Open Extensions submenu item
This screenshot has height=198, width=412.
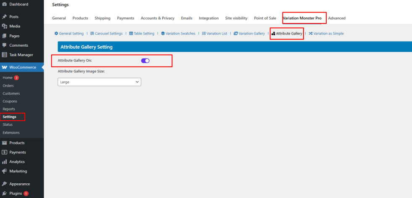coord(11,132)
